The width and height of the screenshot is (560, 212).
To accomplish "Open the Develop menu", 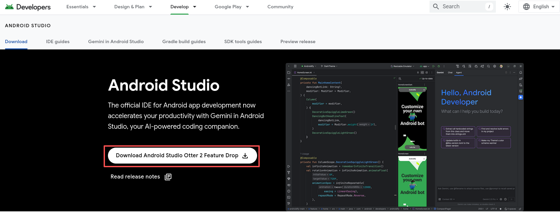I will 179,7.
